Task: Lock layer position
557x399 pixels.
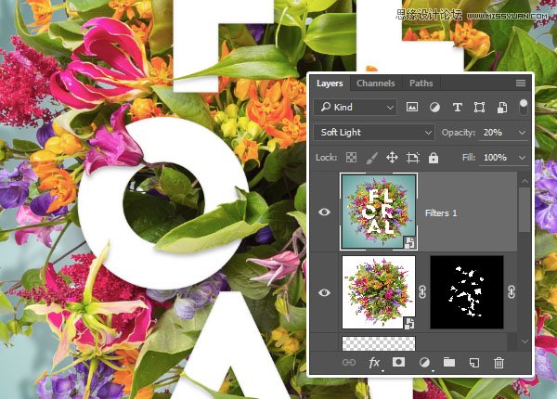Action: (392, 157)
